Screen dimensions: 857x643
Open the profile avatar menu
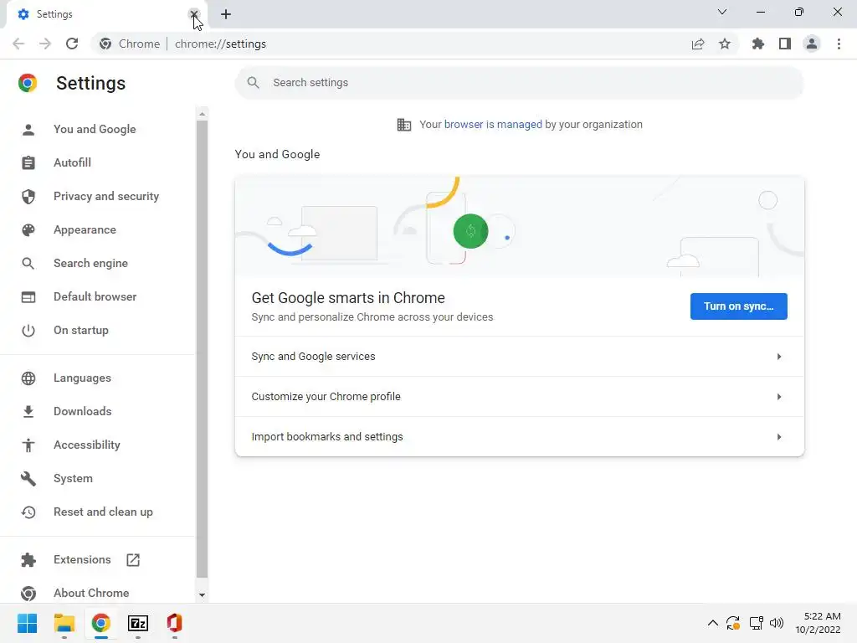click(x=812, y=44)
